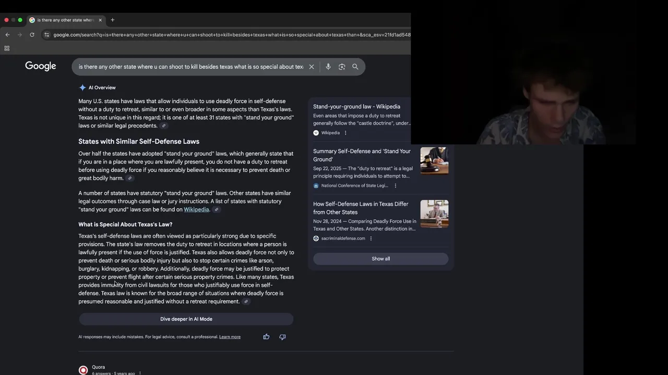Open source link icon after first paragraph
Screen dimensions: 668x375
164,126
